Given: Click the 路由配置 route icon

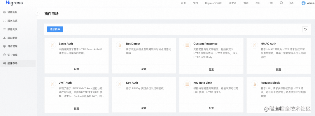Looking at the screenshot, I should 4,38.
